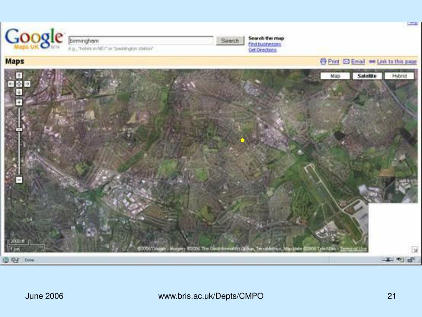Viewport: 422px width, 317px height.
Task: Switch to Satellite view
Action: click(x=367, y=76)
